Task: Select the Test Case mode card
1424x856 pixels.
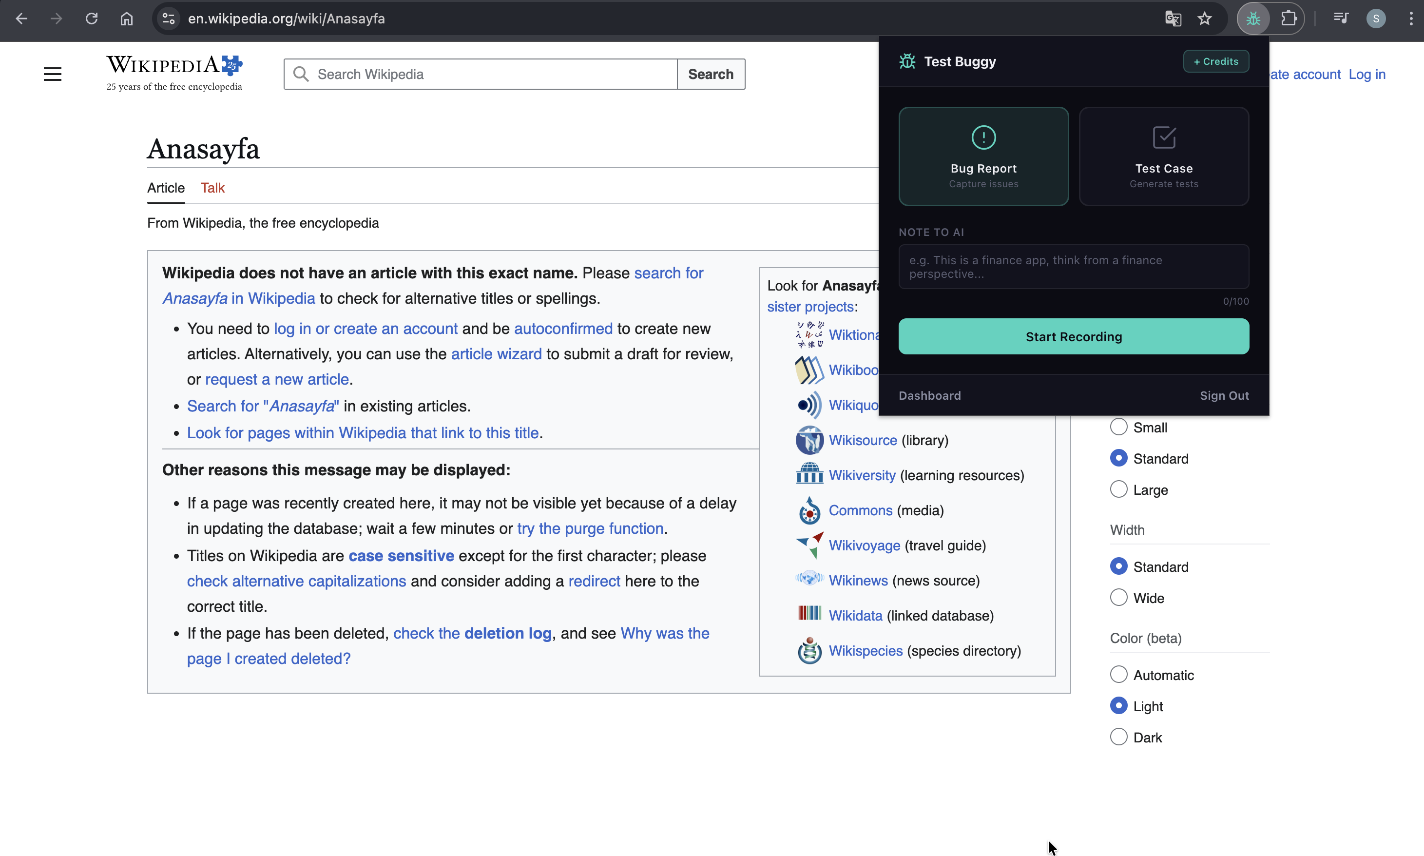Action: (x=1163, y=156)
